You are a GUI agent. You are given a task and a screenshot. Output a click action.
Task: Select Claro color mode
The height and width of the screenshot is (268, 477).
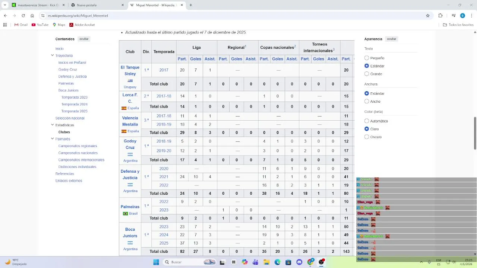(367, 129)
